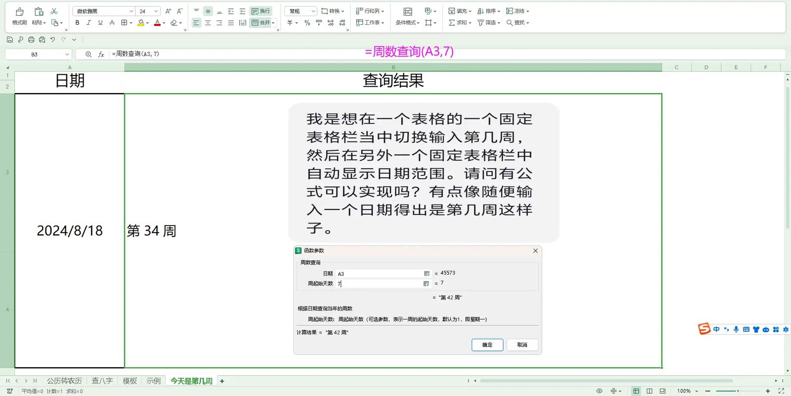Open the 排序 sort menu

[x=488, y=11]
